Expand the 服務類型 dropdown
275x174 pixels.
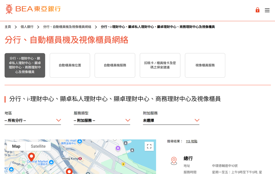[x=102, y=121]
